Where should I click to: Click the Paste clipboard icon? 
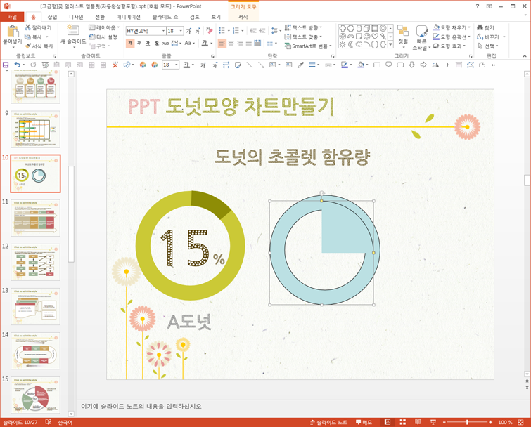[x=13, y=31]
